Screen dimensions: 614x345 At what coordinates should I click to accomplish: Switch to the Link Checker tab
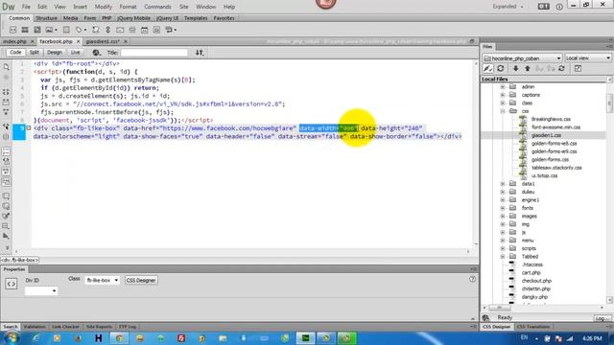[65, 327]
